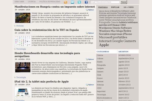This screenshot has width=152, height=101.
Task: Open the agosto 2013 archive
Action: (124, 65)
